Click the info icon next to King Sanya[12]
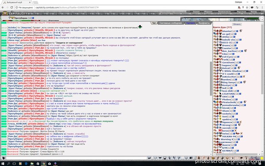 coord(241,82)
